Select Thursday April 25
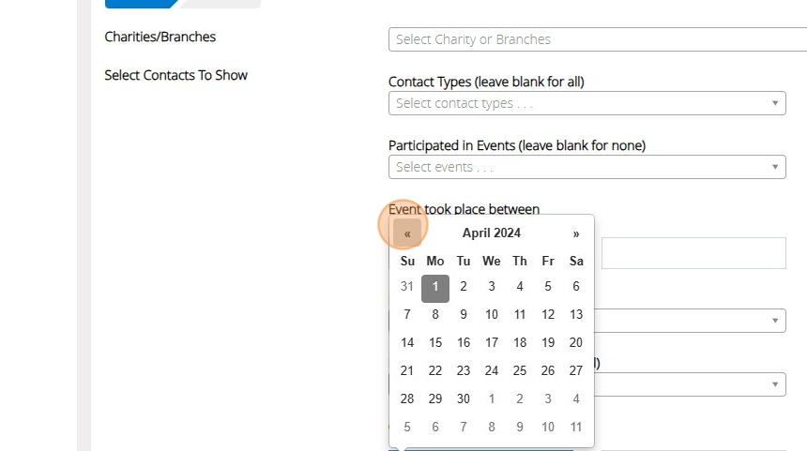 [x=520, y=371]
